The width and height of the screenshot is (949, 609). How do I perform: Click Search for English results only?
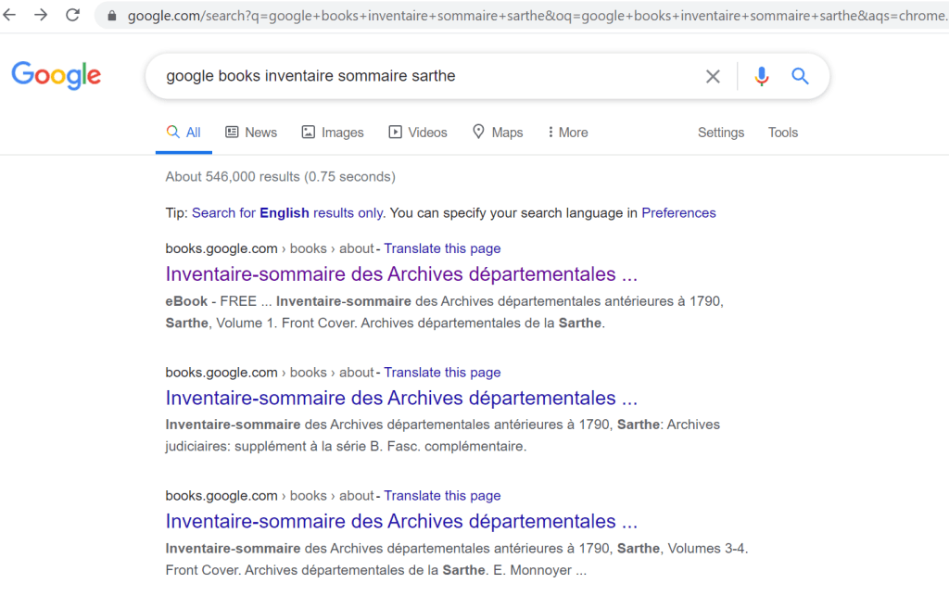[x=287, y=213]
